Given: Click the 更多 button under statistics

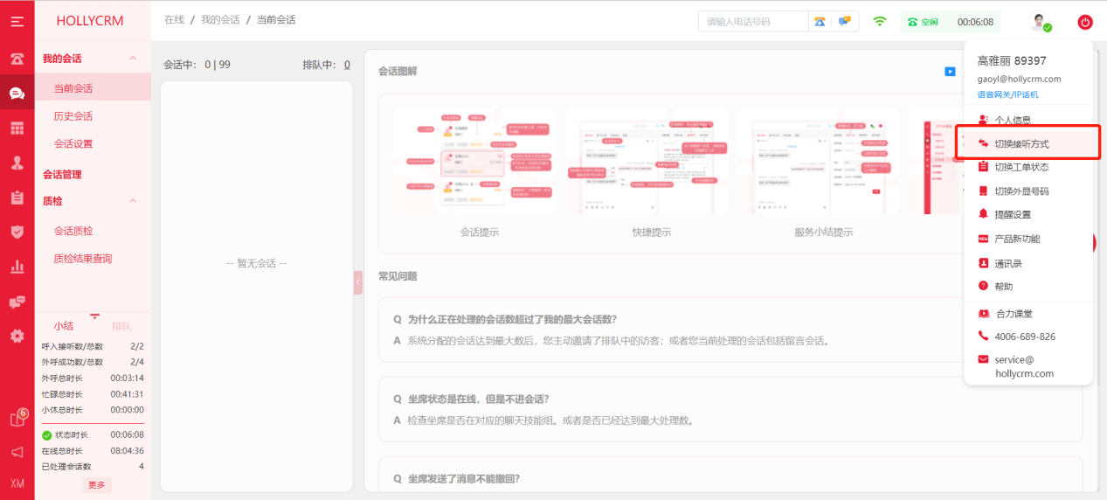Looking at the screenshot, I should point(96,485).
